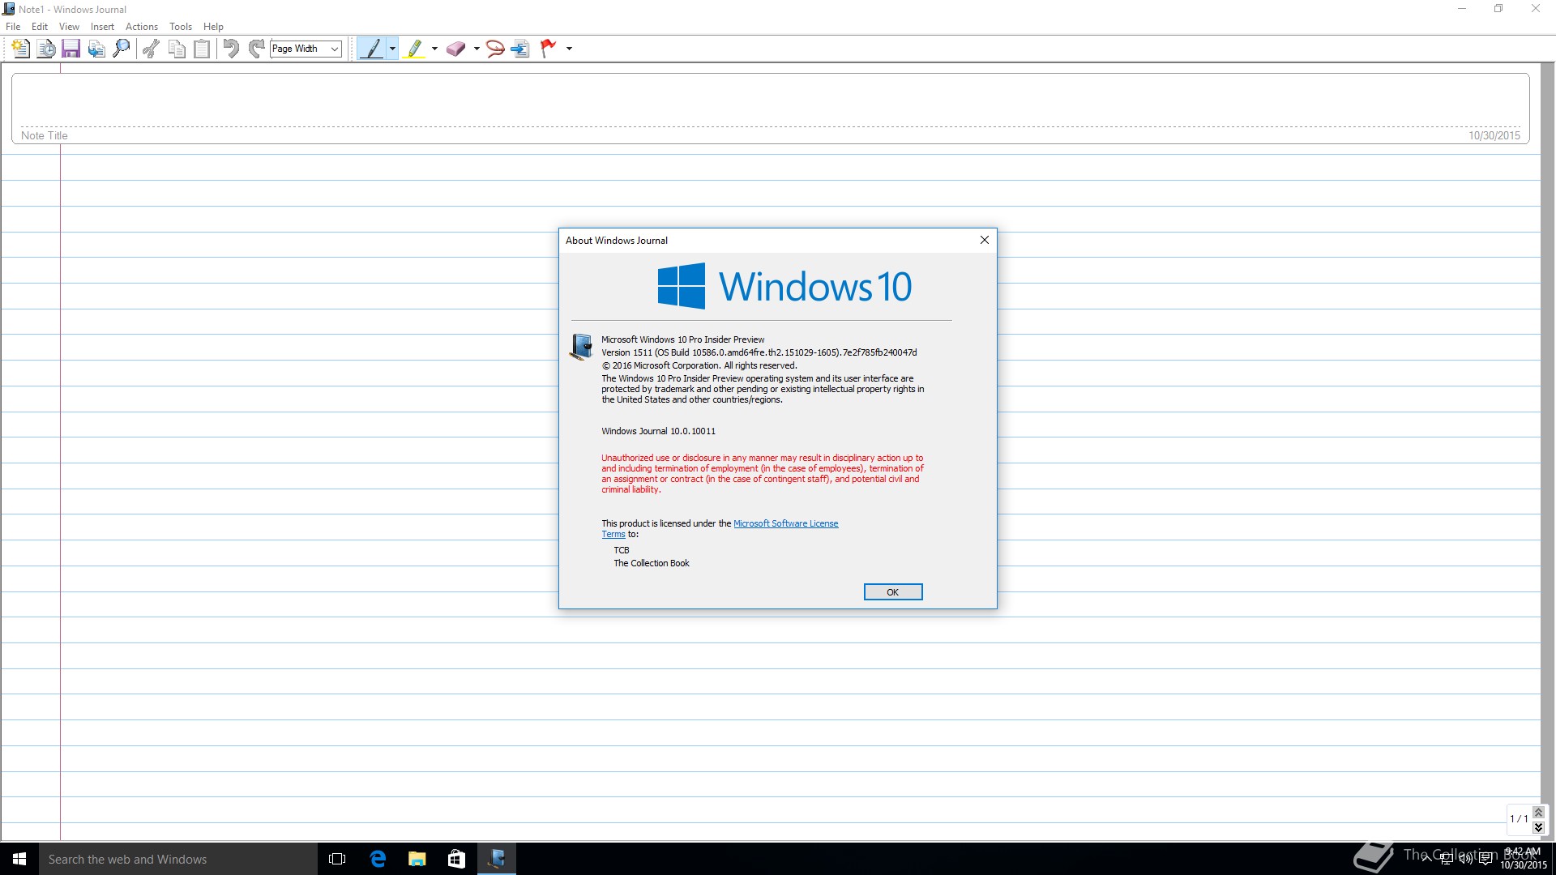Open the Actions menu
Image resolution: width=1556 pixels, height=875 pixels.
pos(142,27)
